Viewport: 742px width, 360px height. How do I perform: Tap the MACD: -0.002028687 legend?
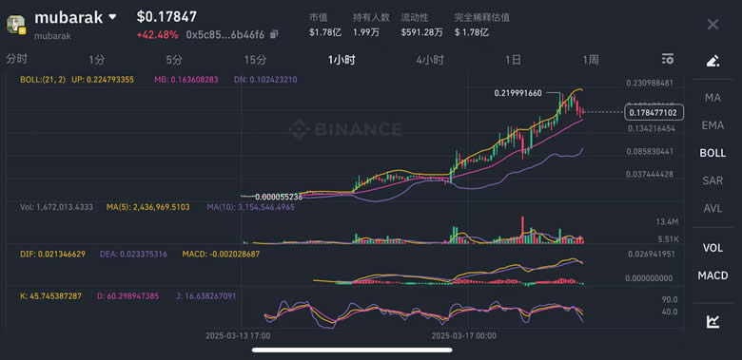[x=221, y=255]
